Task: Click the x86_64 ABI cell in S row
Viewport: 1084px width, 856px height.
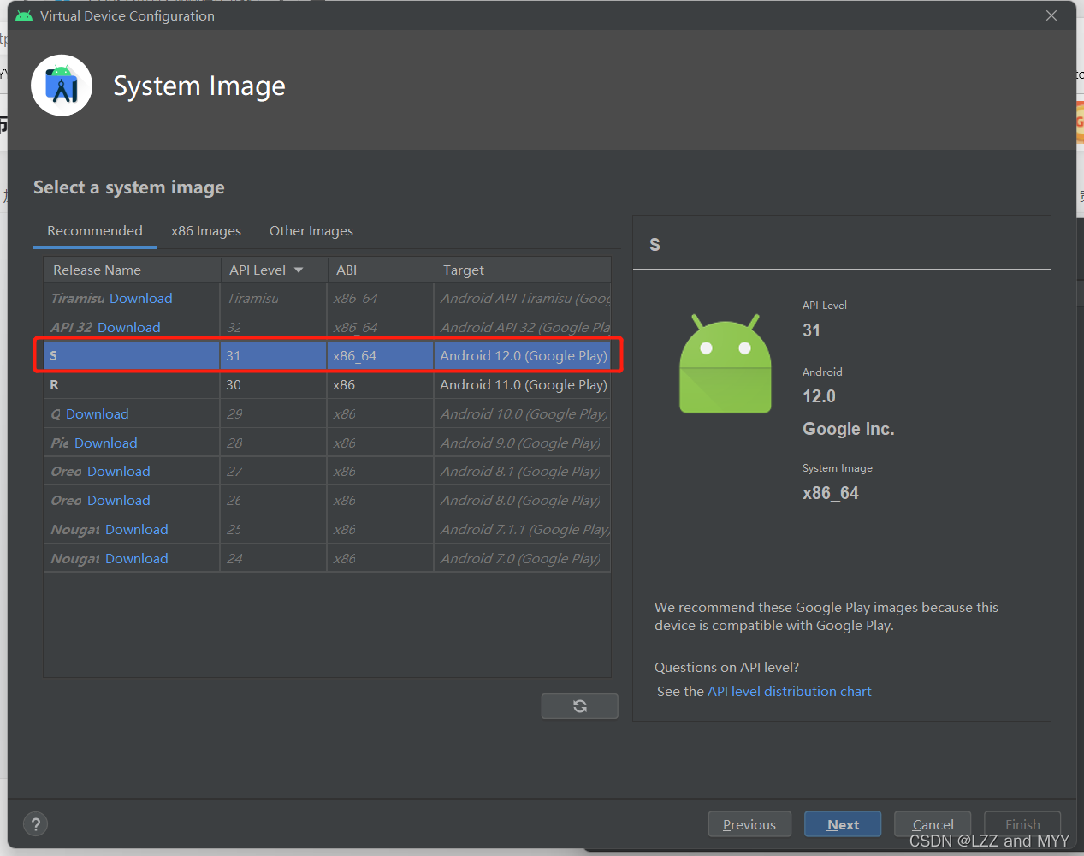Action: point(381,355)
